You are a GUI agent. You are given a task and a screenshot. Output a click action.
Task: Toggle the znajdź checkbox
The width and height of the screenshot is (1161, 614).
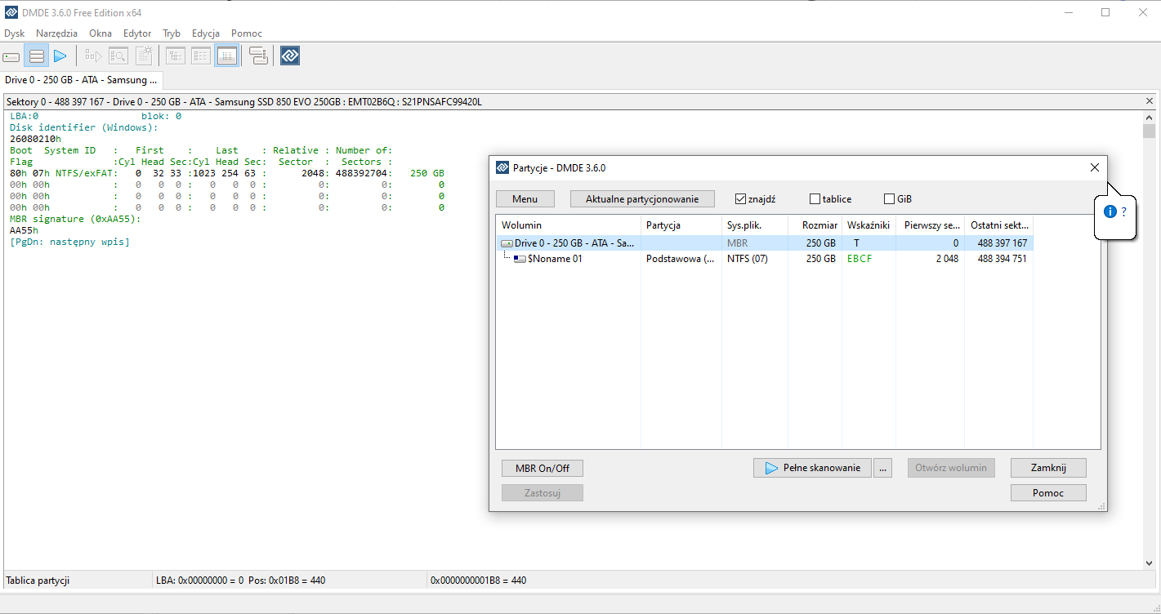point(740,199)
